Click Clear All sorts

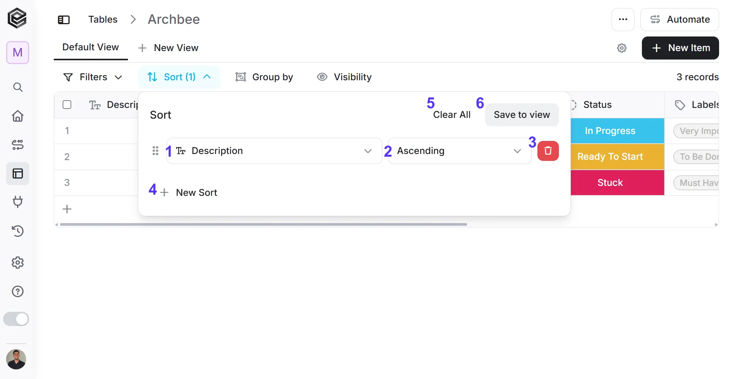pos(452,115)
